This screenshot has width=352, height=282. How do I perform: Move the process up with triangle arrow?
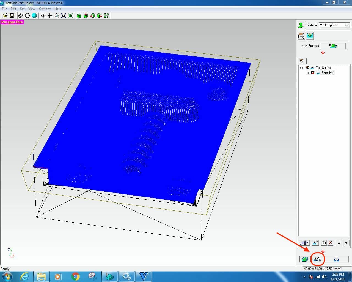(339, 243)
